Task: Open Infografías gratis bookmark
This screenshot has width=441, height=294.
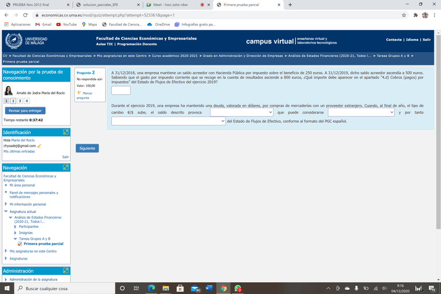Action: coord(195,24)
